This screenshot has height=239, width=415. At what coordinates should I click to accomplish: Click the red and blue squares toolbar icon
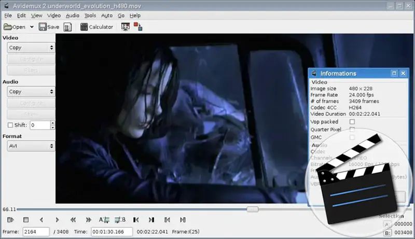pyautogui.click(x=137, y=26)
